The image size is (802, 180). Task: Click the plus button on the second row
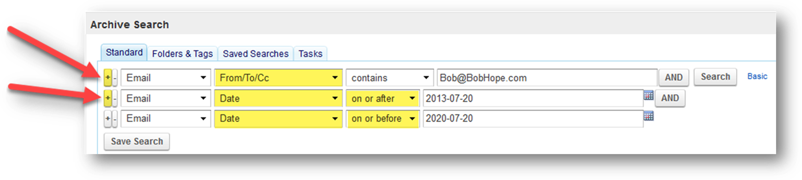click(x=108, y=98)
